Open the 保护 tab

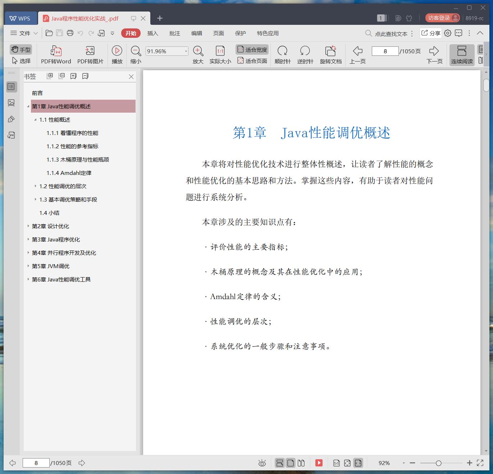(241, 33)
